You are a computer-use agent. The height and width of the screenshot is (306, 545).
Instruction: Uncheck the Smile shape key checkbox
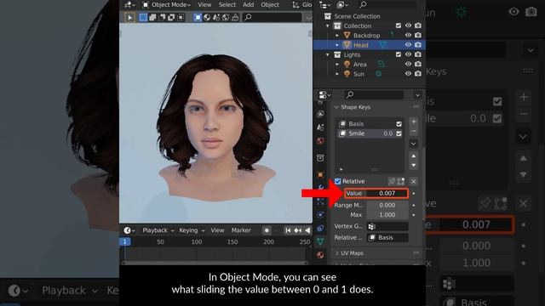tap(399, 133)
